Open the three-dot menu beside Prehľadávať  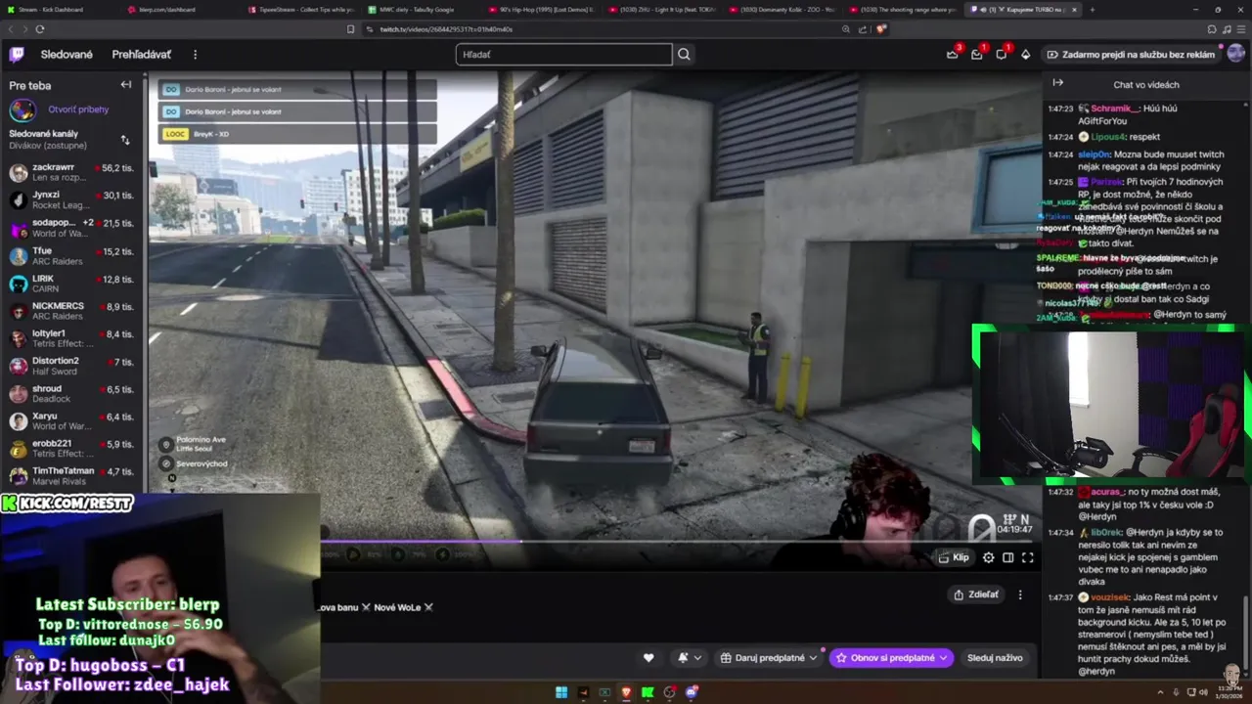195,55
